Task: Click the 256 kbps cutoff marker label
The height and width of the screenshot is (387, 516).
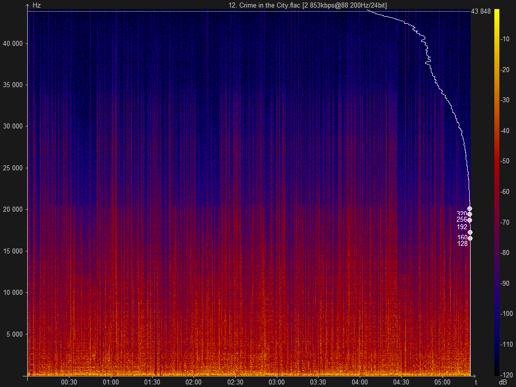Action: (x=462, y=220)
